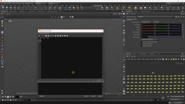
Task: Click the Uniform Scale slider
Action: click(166, 37)
